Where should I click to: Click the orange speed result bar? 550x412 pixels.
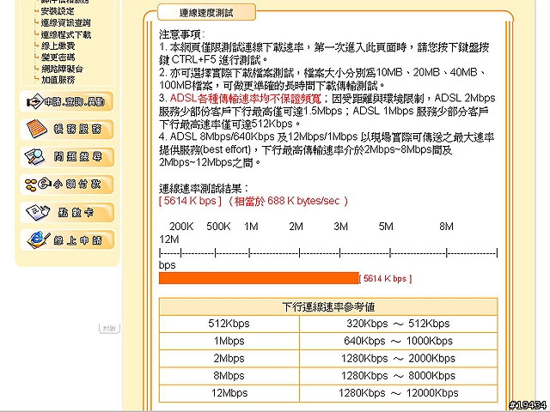tap(259, 278)
